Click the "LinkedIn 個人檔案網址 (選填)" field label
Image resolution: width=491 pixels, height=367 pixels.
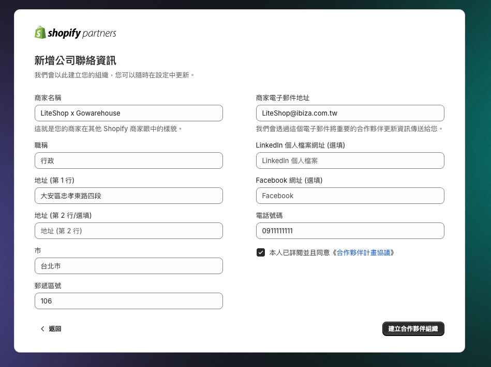(x=300, y=145)
